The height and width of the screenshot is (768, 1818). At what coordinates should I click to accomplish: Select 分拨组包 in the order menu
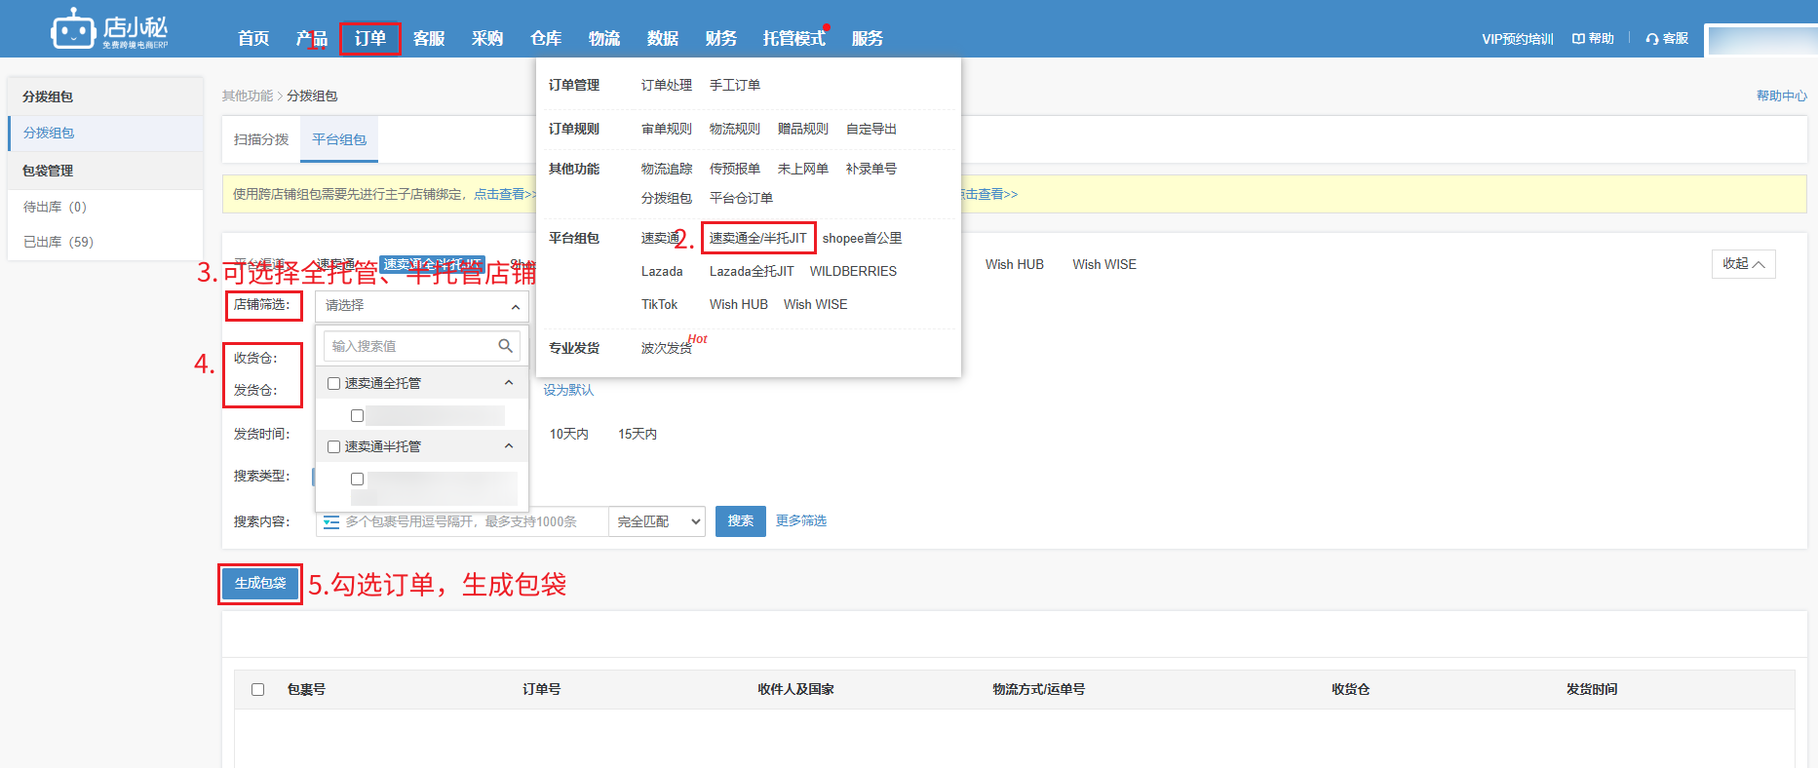[667, 199]
